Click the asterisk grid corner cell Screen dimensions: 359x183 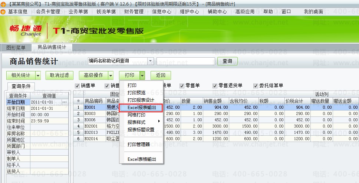point(78,101)
